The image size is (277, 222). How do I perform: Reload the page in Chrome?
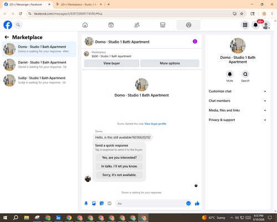click(x=20, y=14)
